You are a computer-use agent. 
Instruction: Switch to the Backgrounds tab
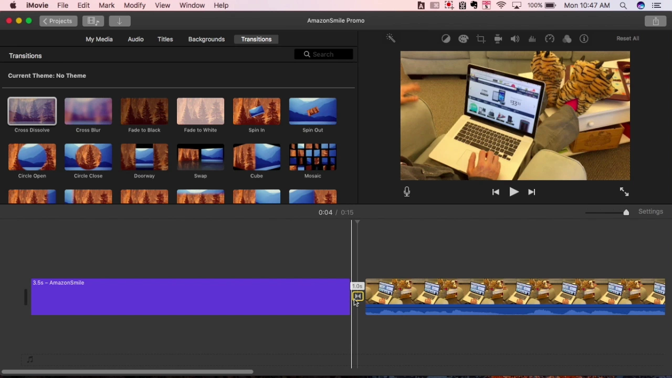206,39
